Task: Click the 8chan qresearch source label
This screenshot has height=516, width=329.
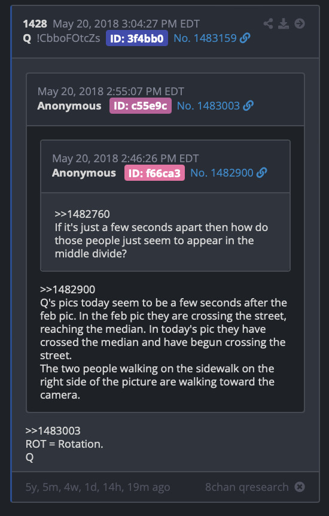Action: pyautogui.click(x=246, y=487)
